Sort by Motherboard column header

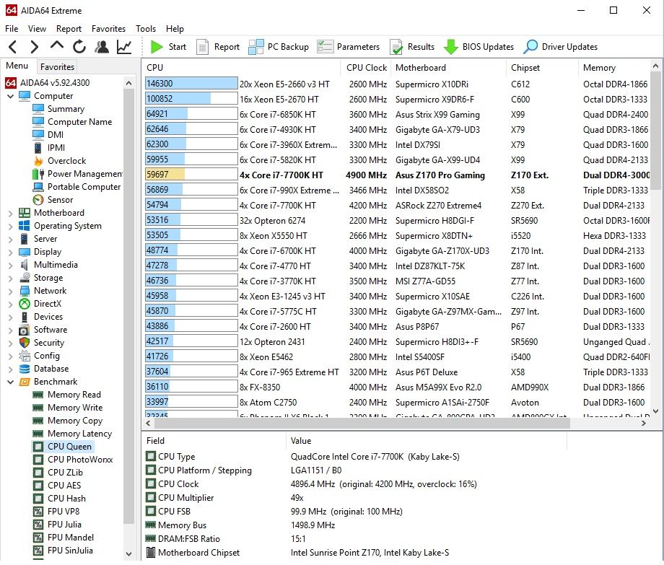tap(449, 68)
